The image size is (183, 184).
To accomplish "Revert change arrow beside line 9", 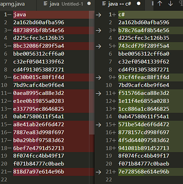I will [98, 77].
